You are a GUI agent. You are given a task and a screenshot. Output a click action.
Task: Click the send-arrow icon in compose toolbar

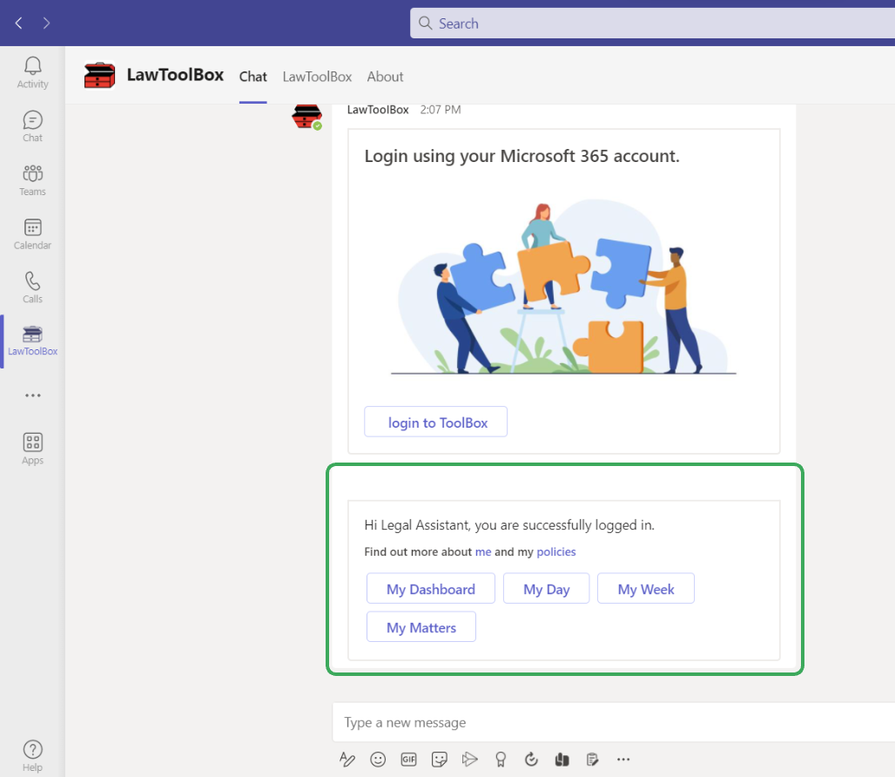pos(470,760)
